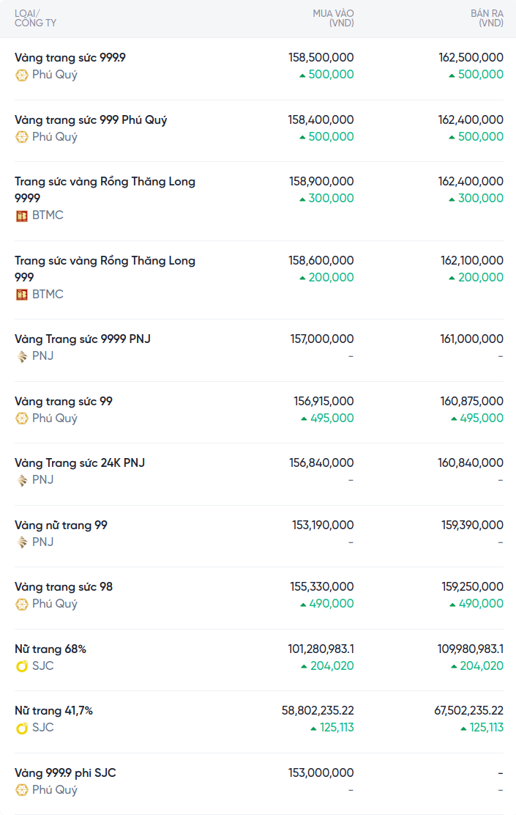
Task: Click the Nữ trang 68% product name
Action: click(51, 649)
